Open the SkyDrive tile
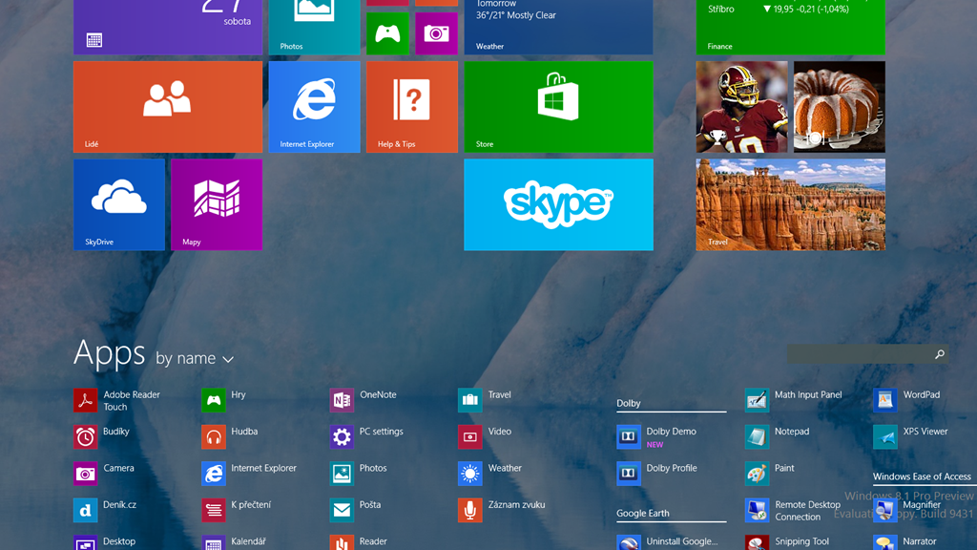Viewport: 977px width, 550px height. [119, 204]
